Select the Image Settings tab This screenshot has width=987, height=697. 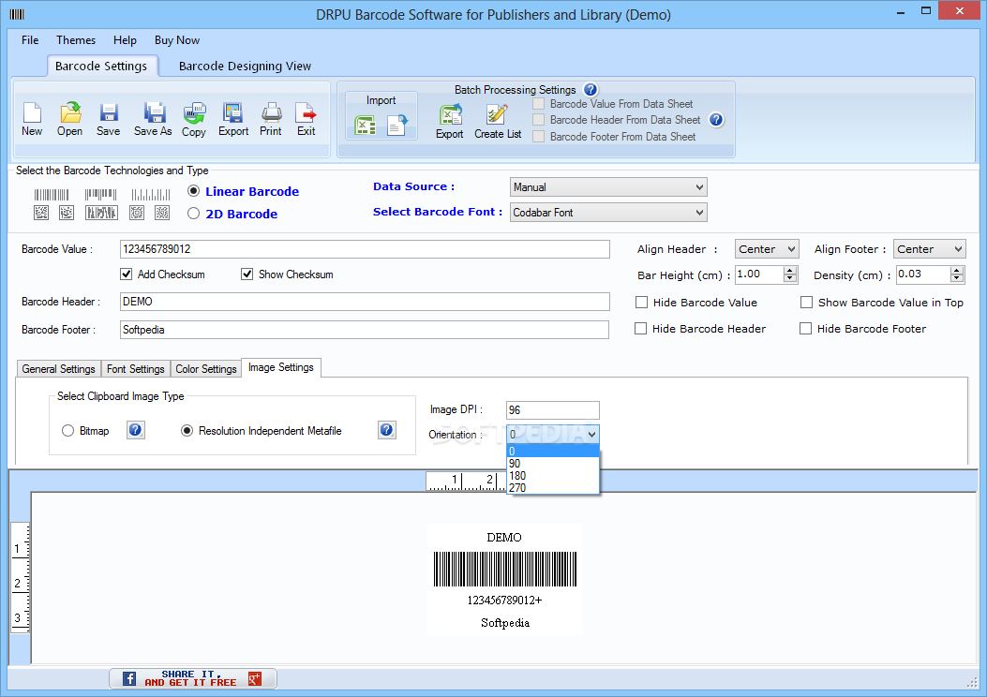point(281,367)
